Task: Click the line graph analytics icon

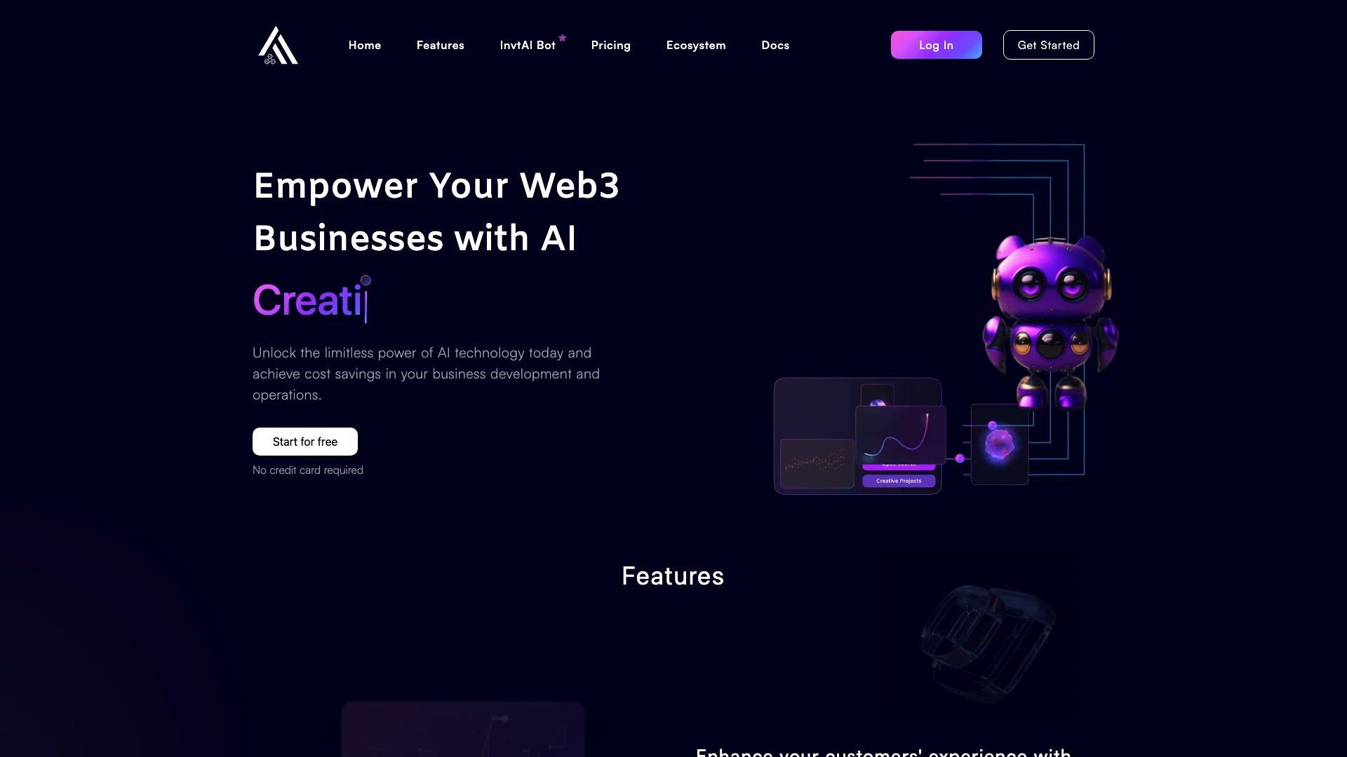Action: point(897,432)
